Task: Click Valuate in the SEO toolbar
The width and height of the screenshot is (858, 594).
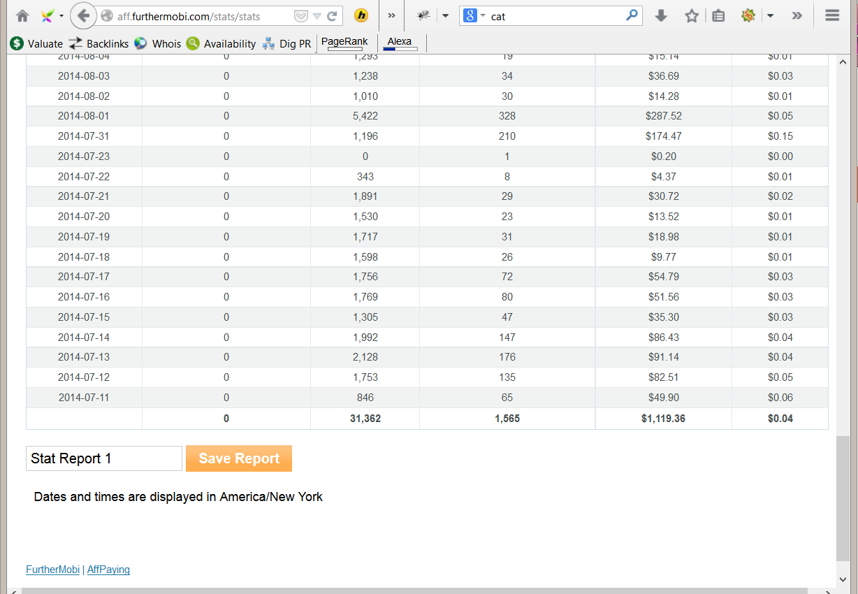Action: (x=36, y=43)
